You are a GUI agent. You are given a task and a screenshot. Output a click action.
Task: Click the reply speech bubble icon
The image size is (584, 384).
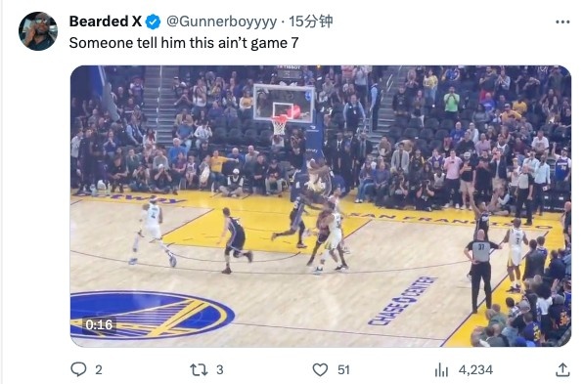coord(78,369)
